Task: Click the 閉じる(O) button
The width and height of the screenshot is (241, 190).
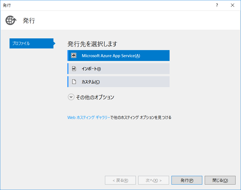Action: click(220, 180)
